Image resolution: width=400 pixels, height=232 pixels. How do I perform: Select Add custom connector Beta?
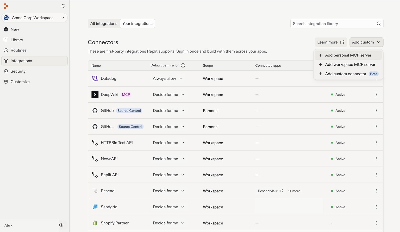point(348,74)
